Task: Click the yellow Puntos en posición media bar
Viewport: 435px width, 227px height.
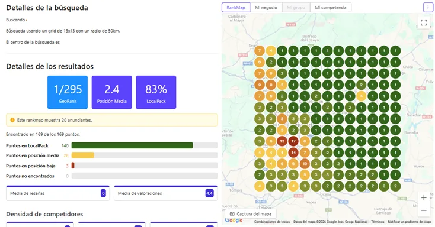Action: click(x=82, y=155)
